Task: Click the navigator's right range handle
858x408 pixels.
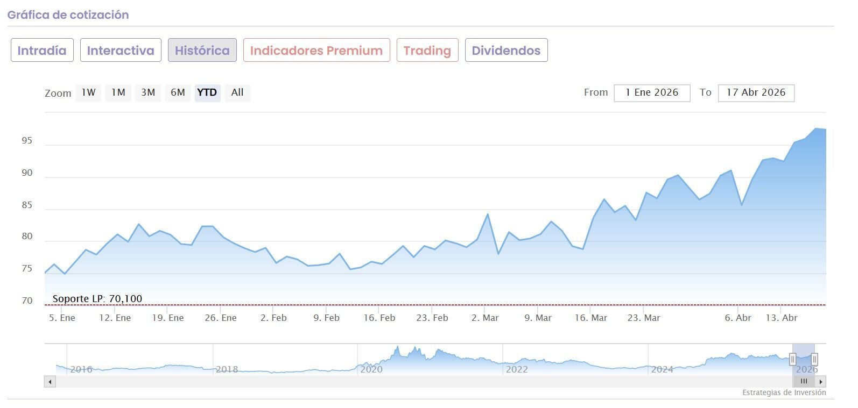Action: pos(814,359)
